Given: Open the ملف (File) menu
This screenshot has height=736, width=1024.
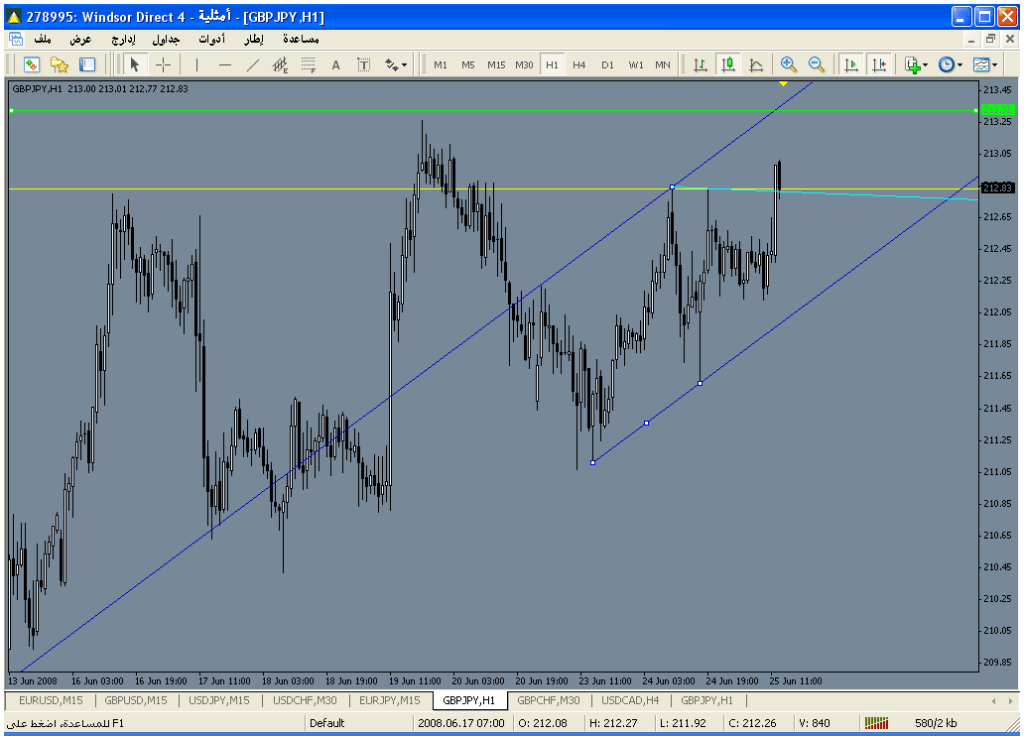Looking at the screenshot, I should click(x=43, y=39).
